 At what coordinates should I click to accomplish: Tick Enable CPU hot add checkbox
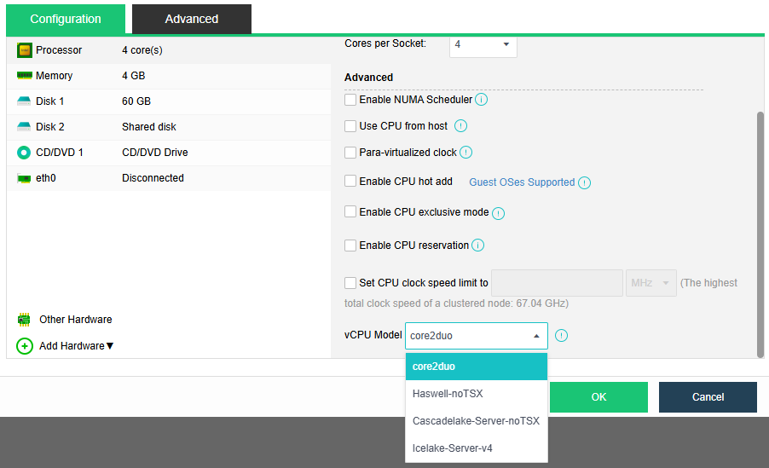coord(350,181)
